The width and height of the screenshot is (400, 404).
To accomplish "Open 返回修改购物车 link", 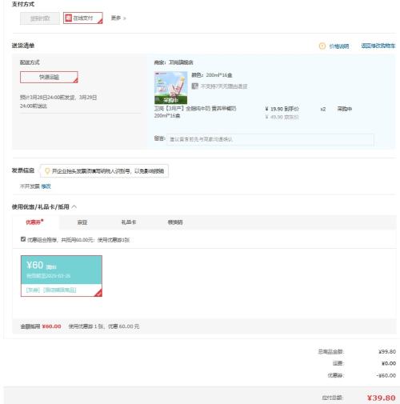I will point(378,46).
